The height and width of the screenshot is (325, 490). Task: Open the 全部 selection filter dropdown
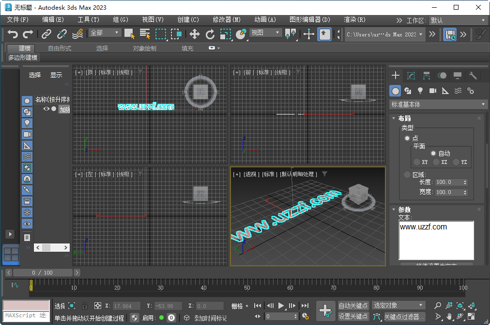coord(105,33)
